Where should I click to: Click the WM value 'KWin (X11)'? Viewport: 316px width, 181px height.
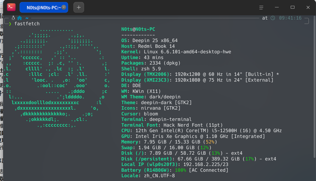147,91
